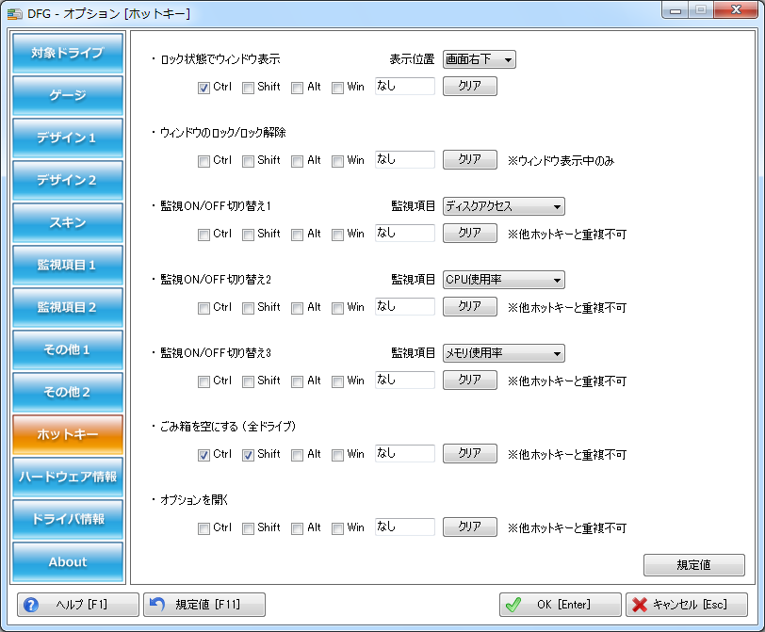Open the About tab
This screenshot has height=632, width=765.
(x=68, y=561)
